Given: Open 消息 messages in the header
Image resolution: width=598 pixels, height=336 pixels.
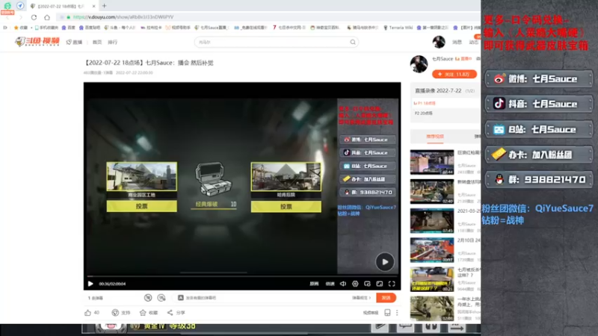Looking at the screenshot, I should (x=457, y=43).
